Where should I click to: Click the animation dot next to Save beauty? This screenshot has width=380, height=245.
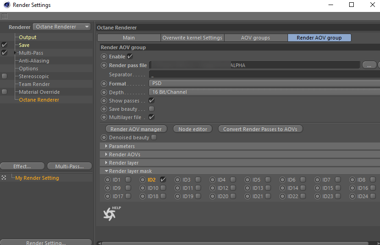104,108
